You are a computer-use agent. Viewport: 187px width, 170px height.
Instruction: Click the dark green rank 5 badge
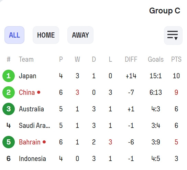9,142
